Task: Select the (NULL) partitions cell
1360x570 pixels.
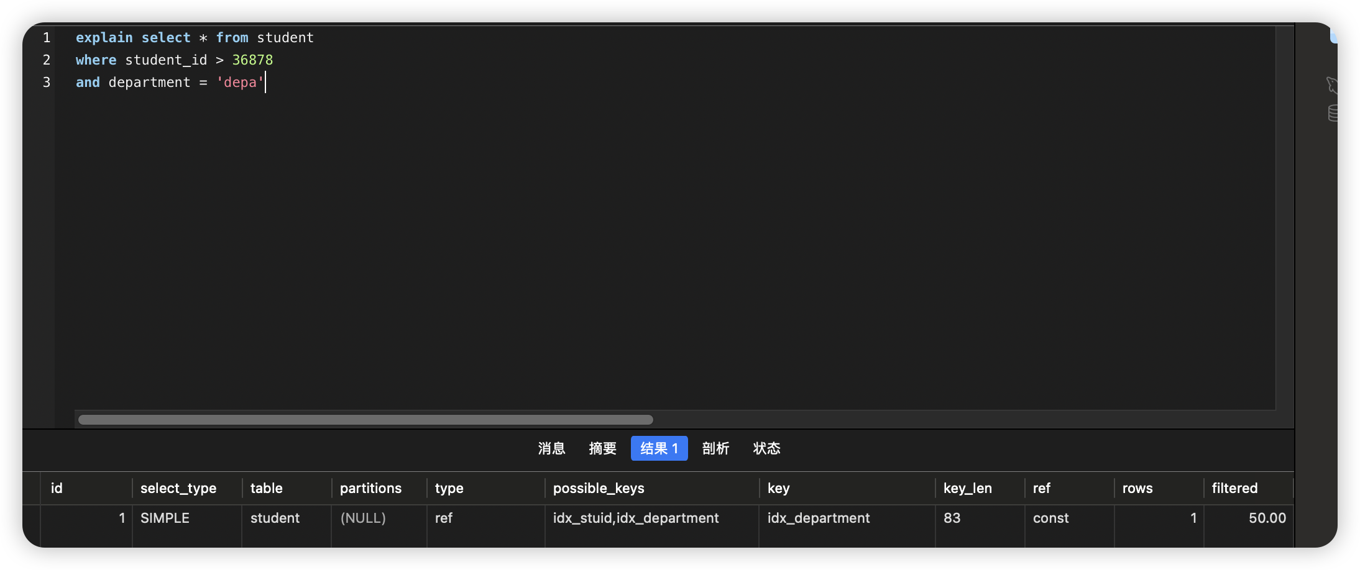Action: tap(379, 518)
